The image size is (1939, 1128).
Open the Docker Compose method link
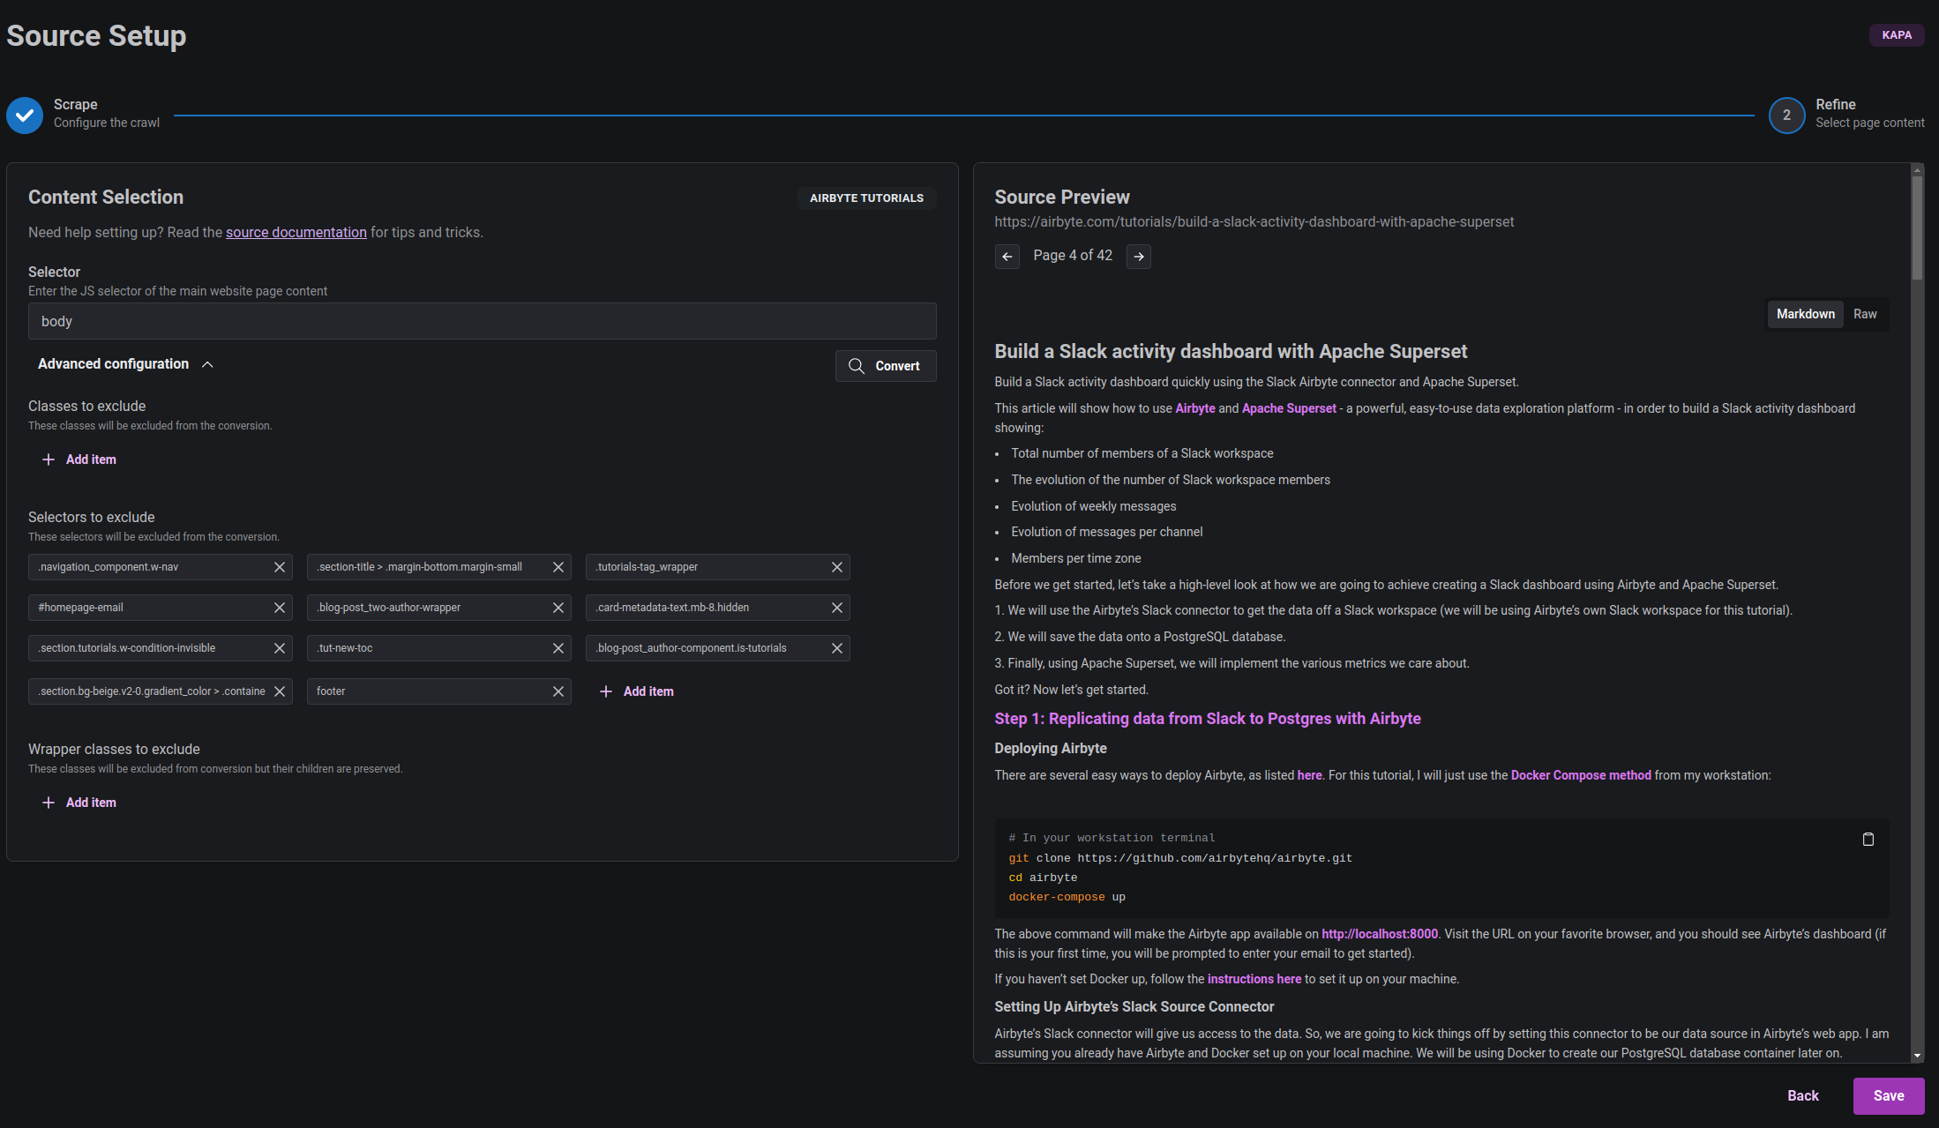(1581, 775)
